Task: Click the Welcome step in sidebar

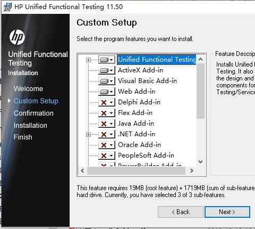Action: pos(28,88)
